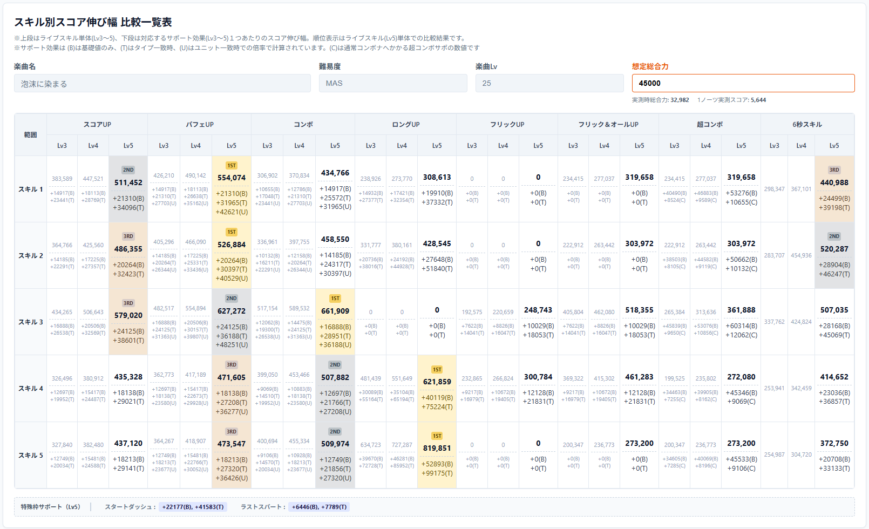
Task: Click the 511,452 score value
Action: (x=128, y=182)
